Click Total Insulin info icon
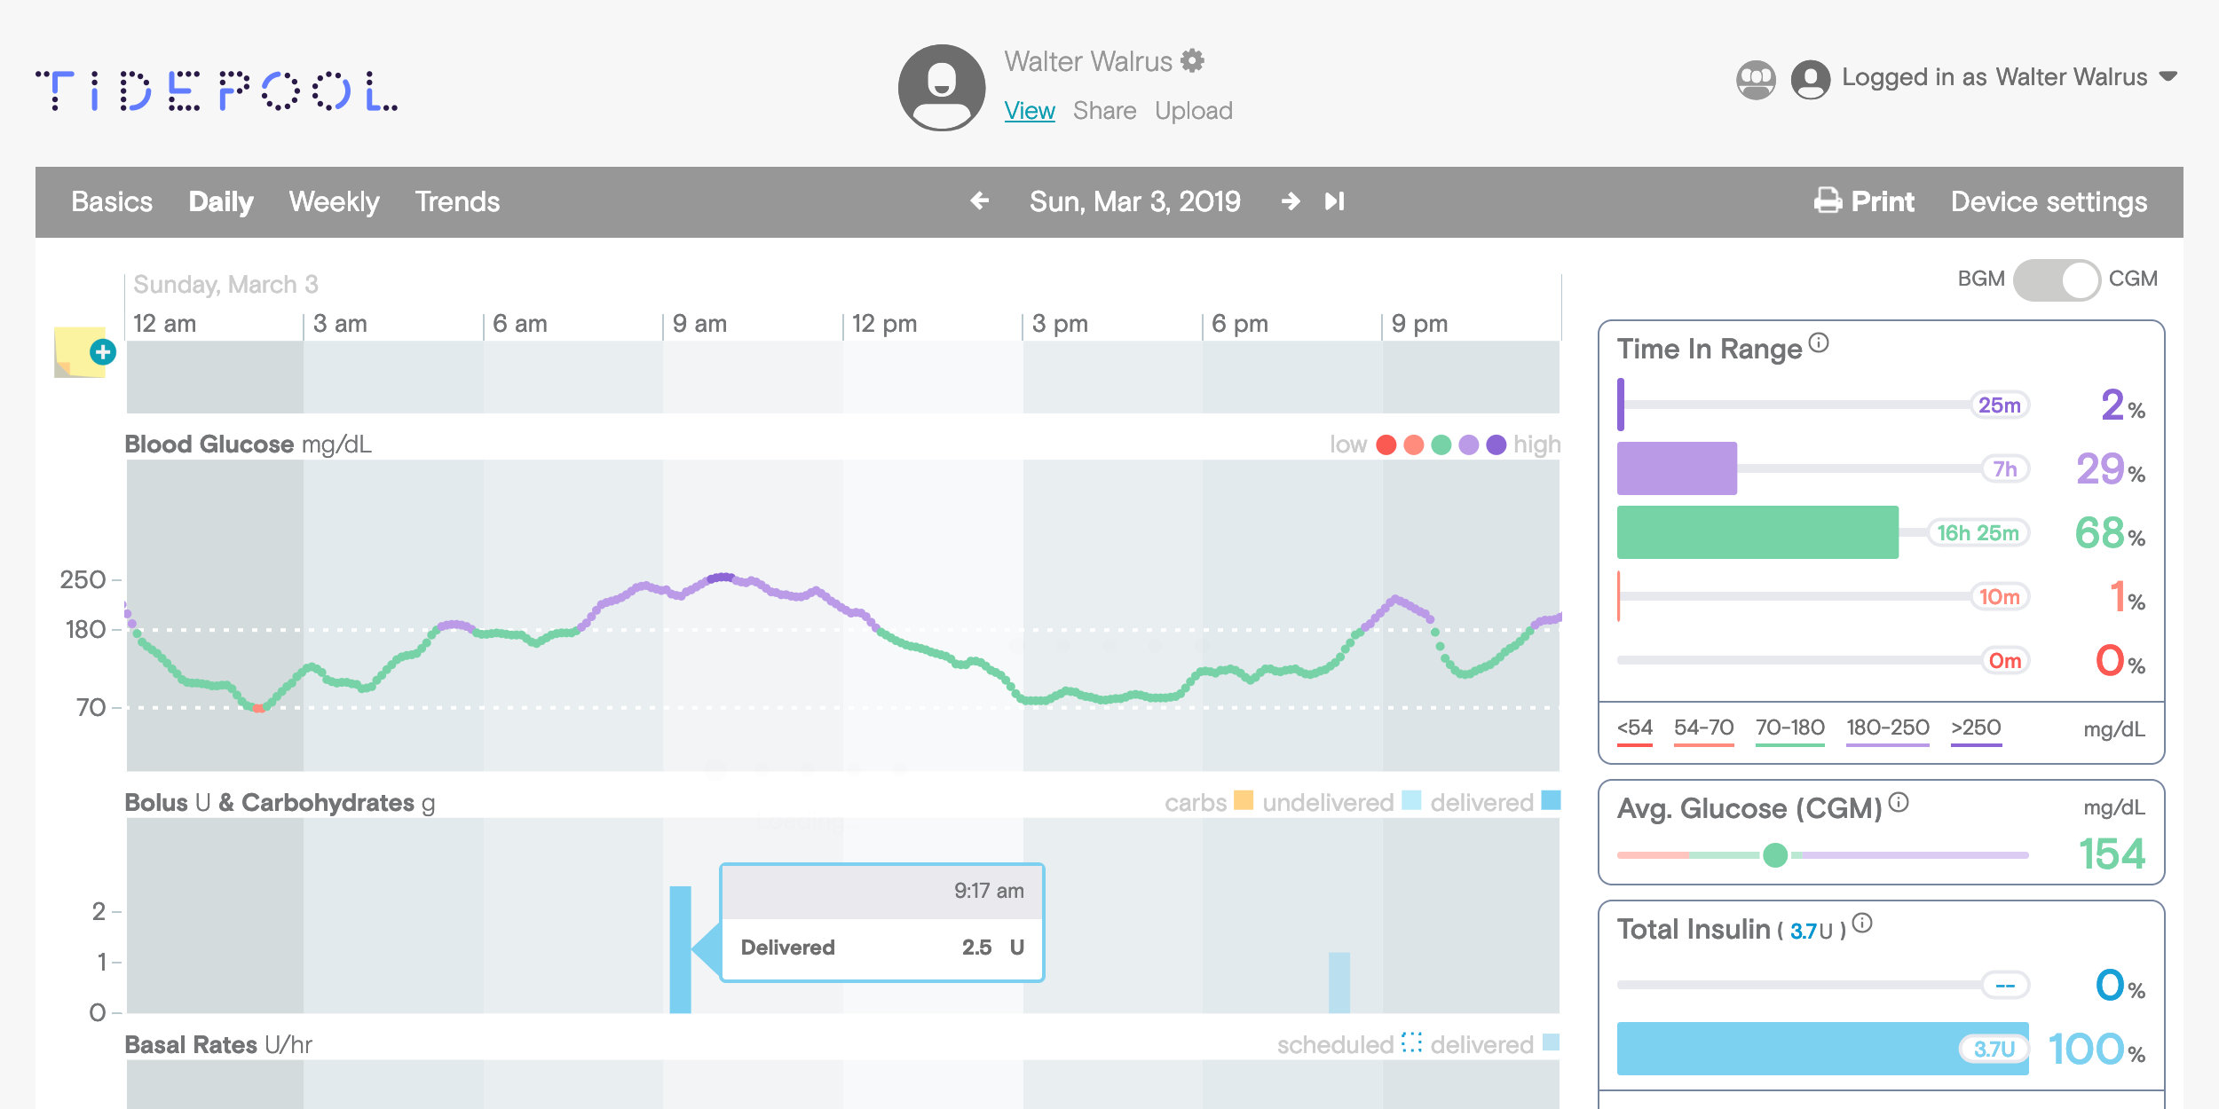2219x1109 pixels. (1863, 923)
